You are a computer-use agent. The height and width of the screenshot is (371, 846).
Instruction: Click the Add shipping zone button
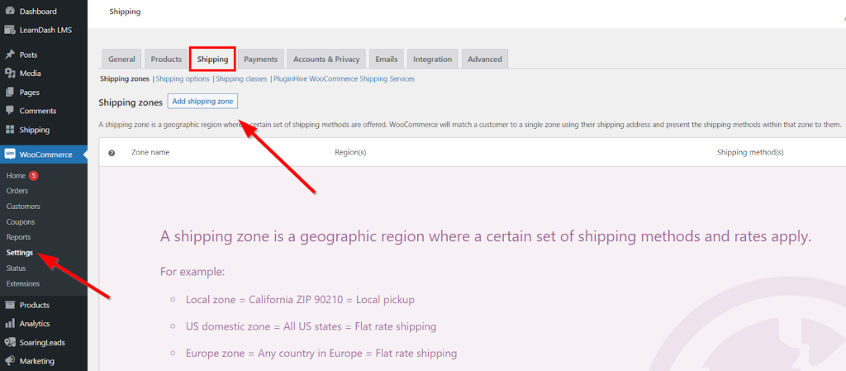coord(202,102)
